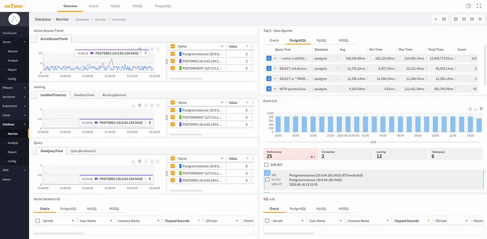Switch to QueryDurations(s) tab
This screenshot has width=487, height=239.
83,151
